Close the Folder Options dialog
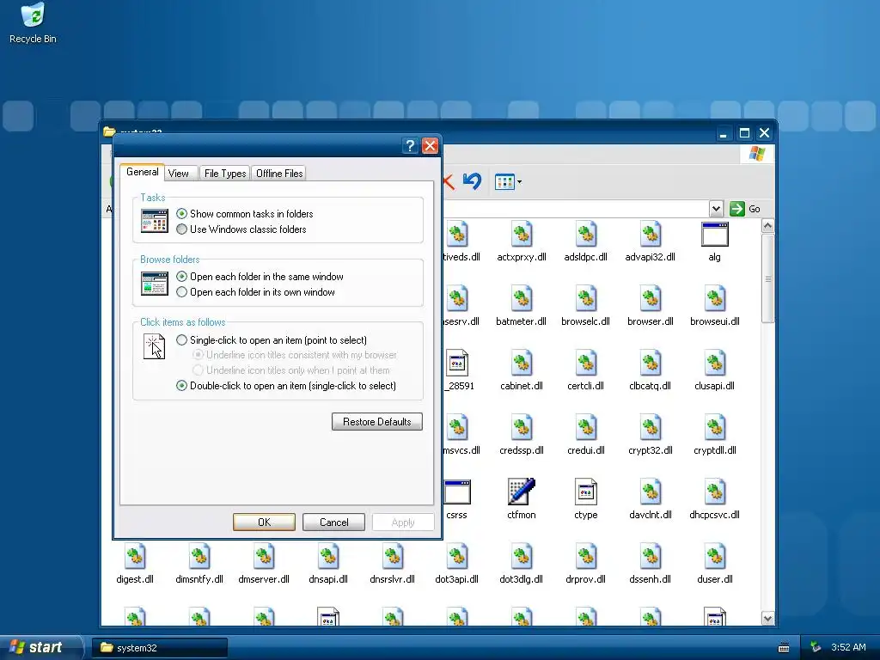Image resolution: width=880 pixels, height=660 pixels. coord(430,146)
